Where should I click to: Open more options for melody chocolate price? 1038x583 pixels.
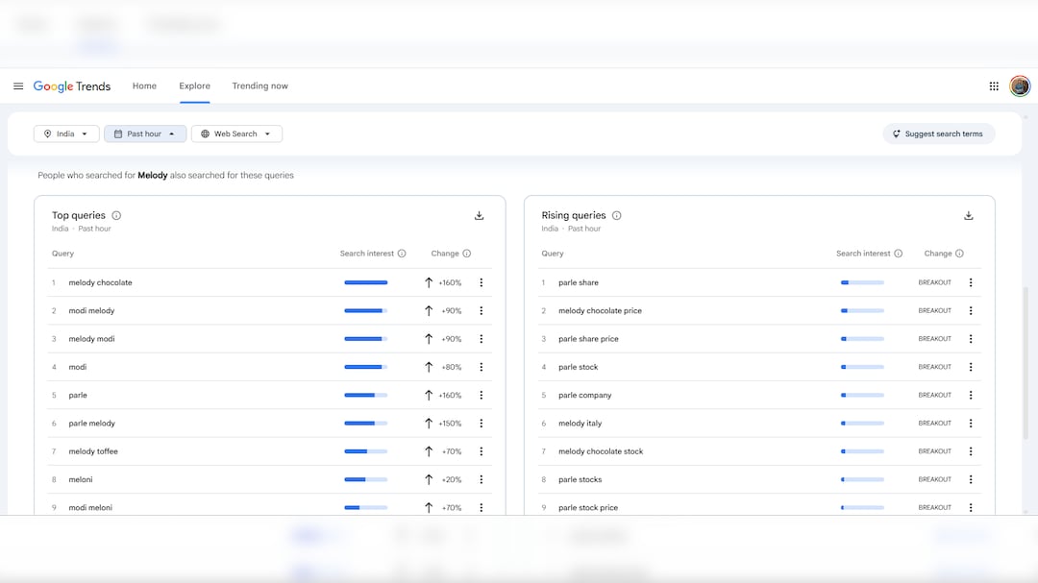[971, 311]
